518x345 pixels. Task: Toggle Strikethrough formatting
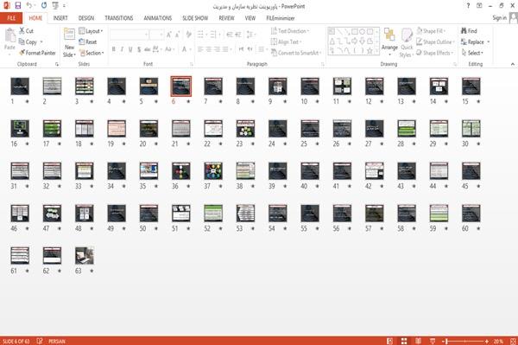(148, 49)
